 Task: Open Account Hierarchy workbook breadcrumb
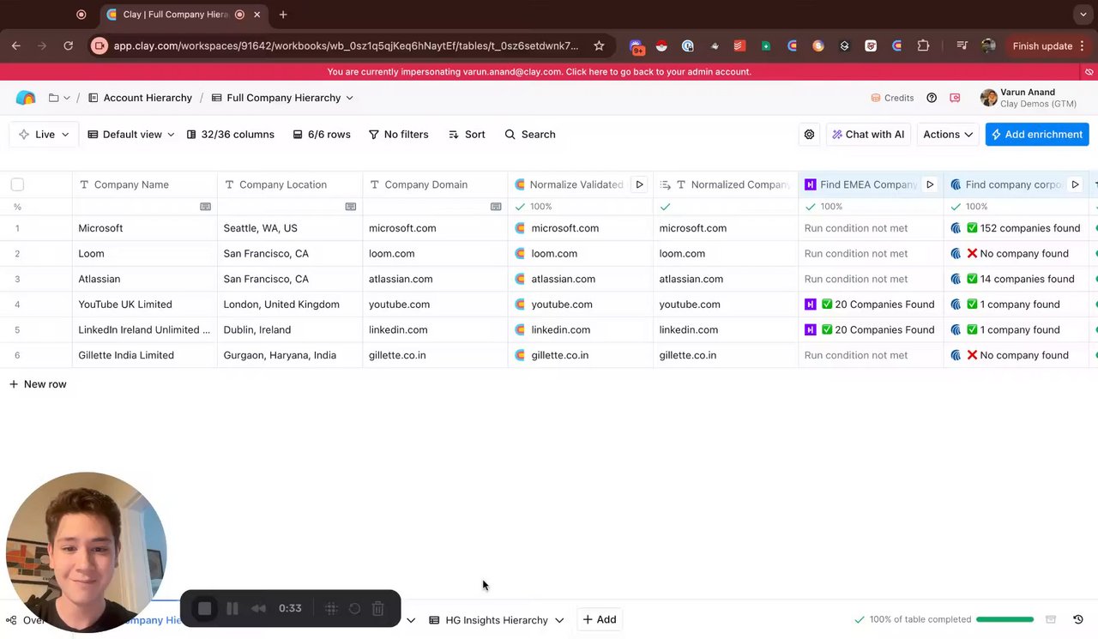[x=141, y=98]
